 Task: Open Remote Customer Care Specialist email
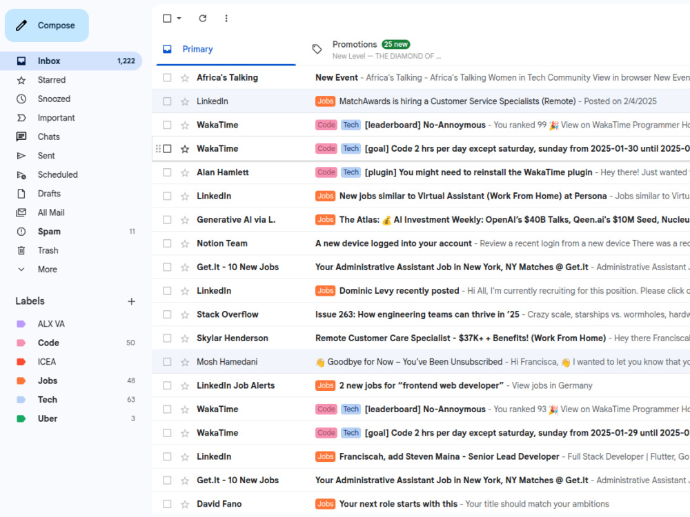pos(421,338)
